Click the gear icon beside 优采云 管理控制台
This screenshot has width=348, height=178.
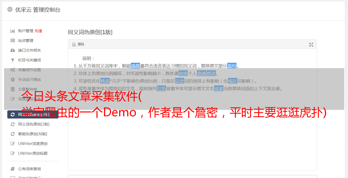[10, 9]
